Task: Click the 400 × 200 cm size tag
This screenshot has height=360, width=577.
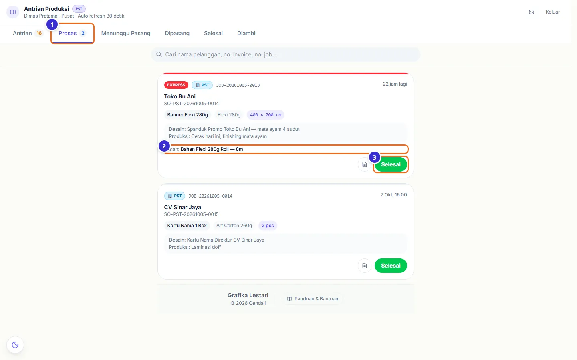Action: [266, 115]
